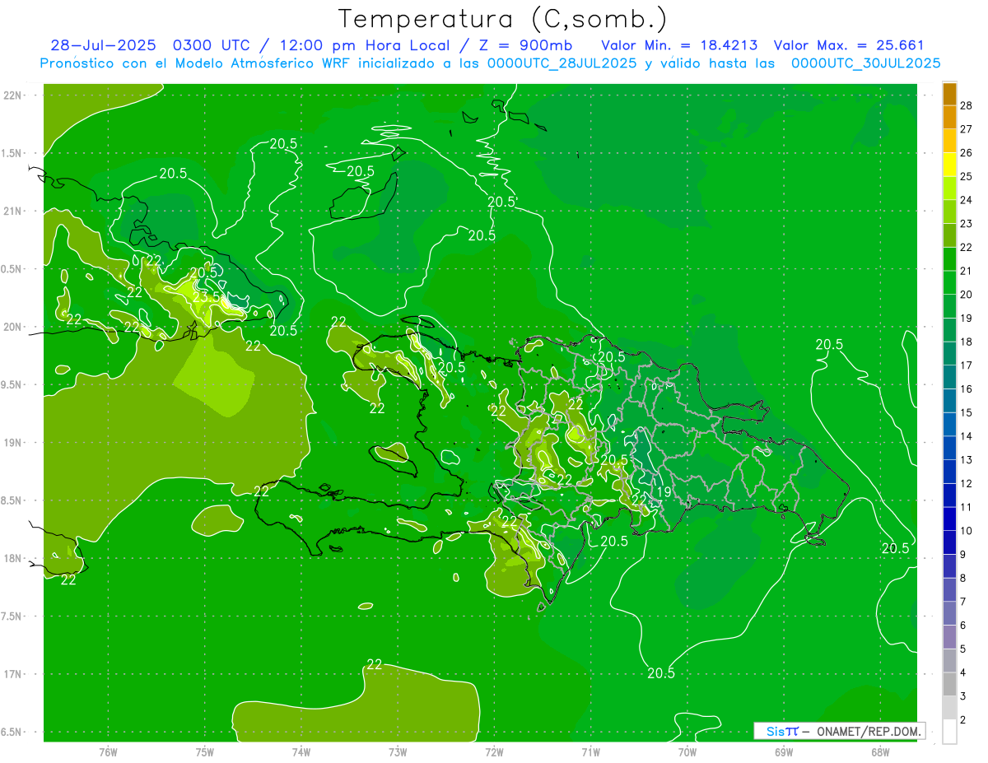Viewport: 988px width, 763px height.
Task: Click the '17N' latitude axis label
Action: click(x=13, y=674)
